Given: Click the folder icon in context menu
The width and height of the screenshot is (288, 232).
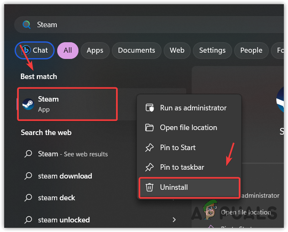Looking at the screenshot, I should click(x=149, y=127).
